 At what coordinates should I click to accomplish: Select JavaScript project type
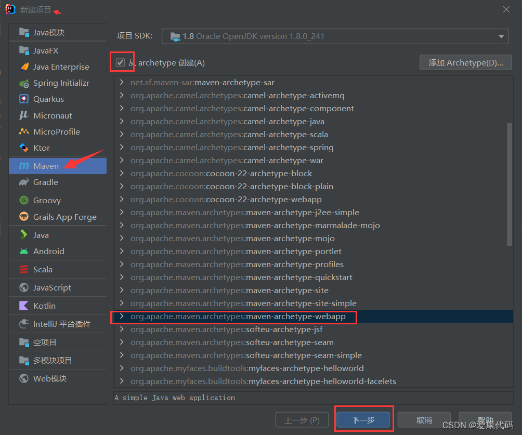(x=58, y=287)
